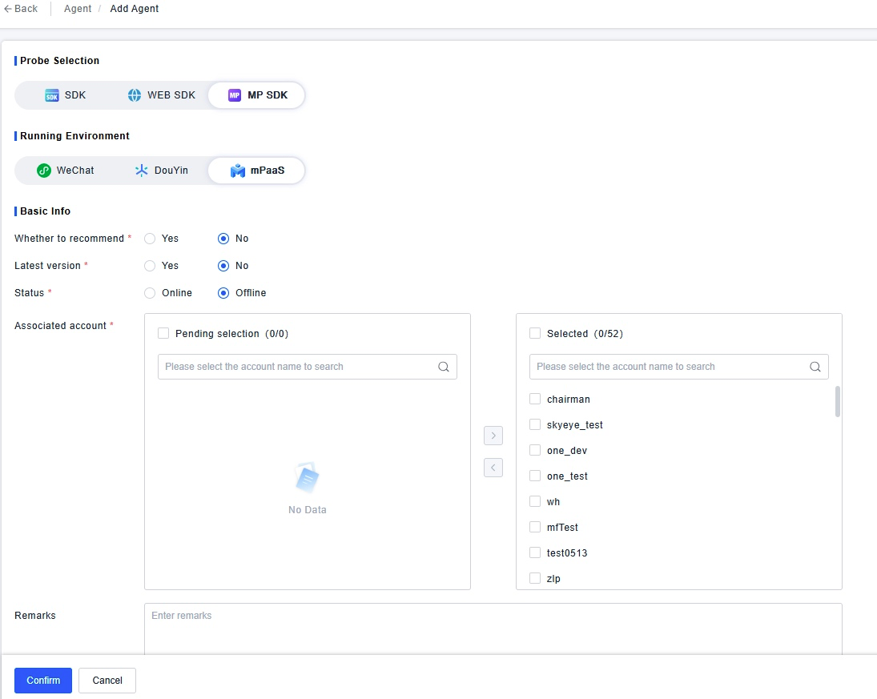Set Latest version to Yes
This screenshot has width=877, height=699.
[x=150, y=266]
